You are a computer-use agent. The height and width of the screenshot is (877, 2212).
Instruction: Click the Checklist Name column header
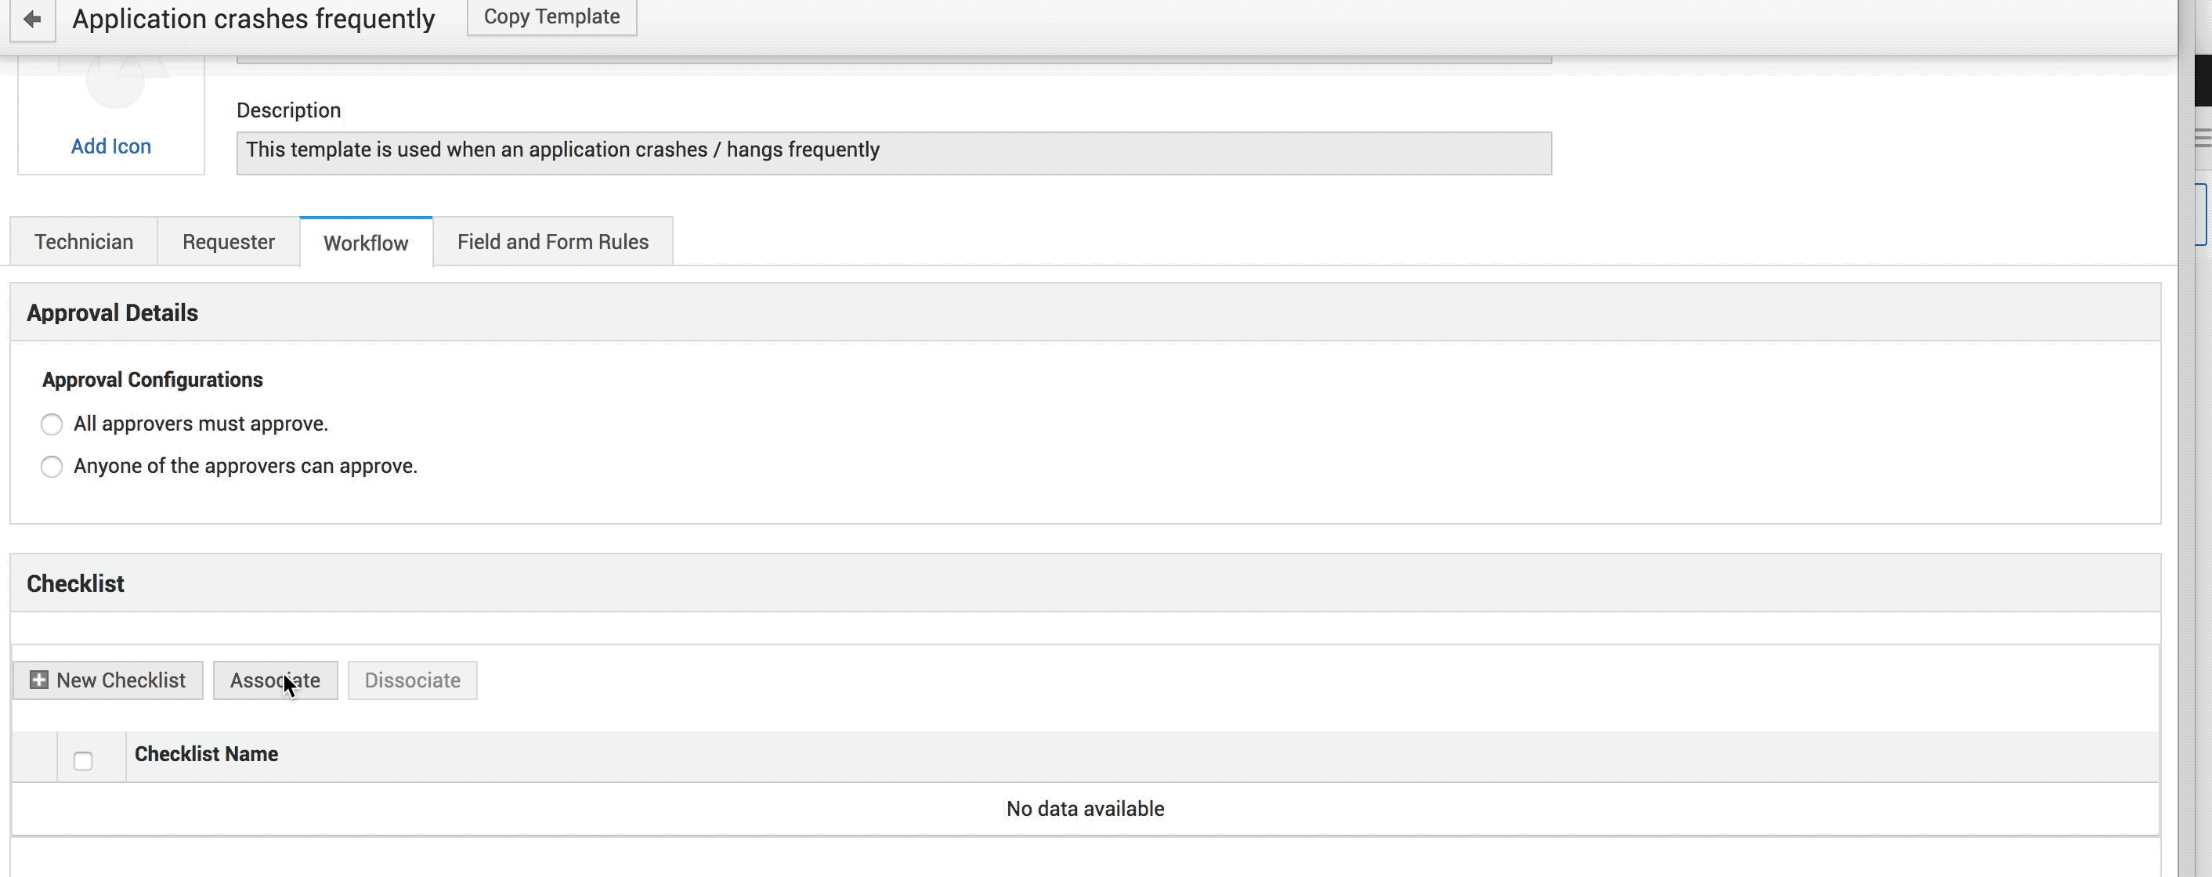206,754
